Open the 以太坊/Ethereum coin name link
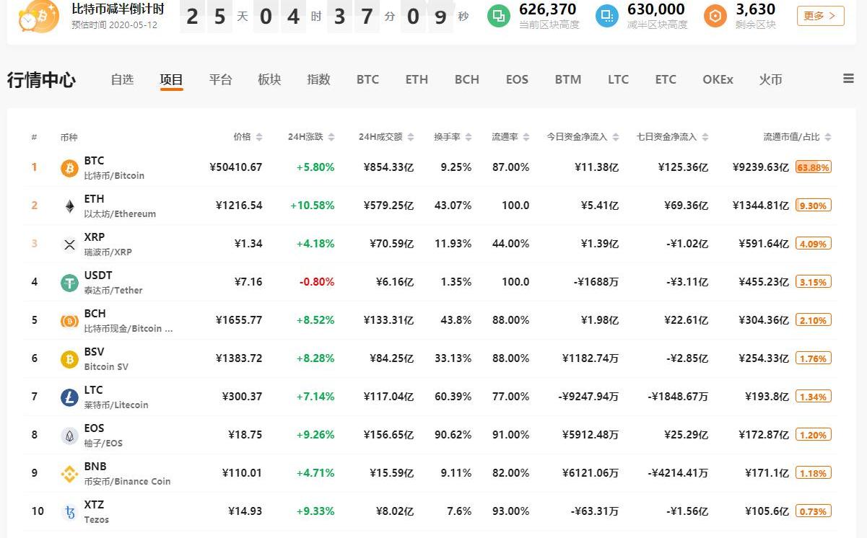This screenshot has width=867, height=538. [120, 213]
